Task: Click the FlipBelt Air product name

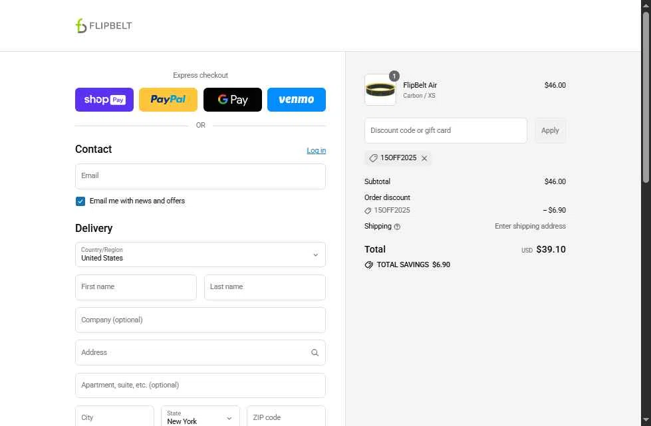Action: 420,85
